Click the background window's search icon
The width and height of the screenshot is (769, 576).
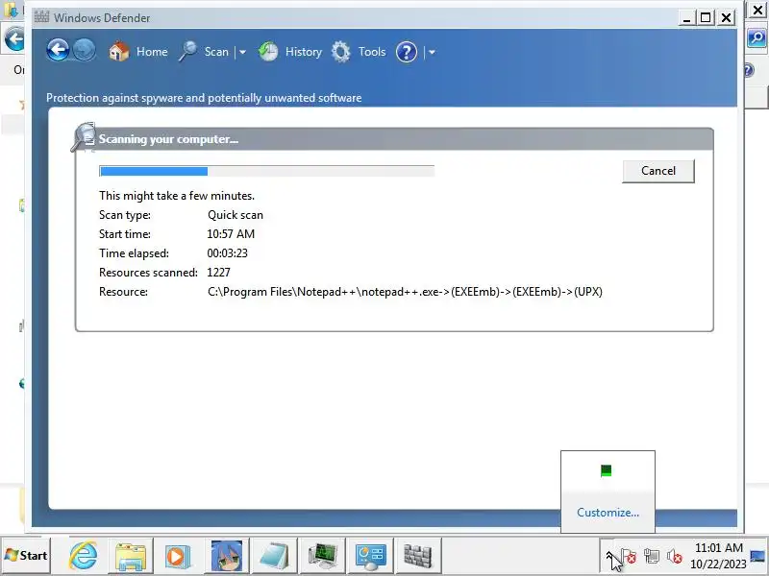tap(757, 37)
